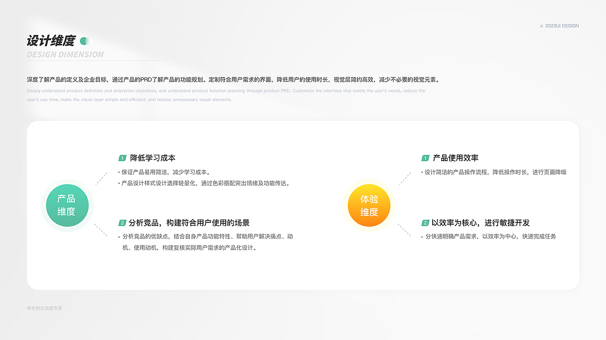The width and height of the screenshot is (606, 340).
Task: Select the small teal color swatch near title
Action: point(83,41)
